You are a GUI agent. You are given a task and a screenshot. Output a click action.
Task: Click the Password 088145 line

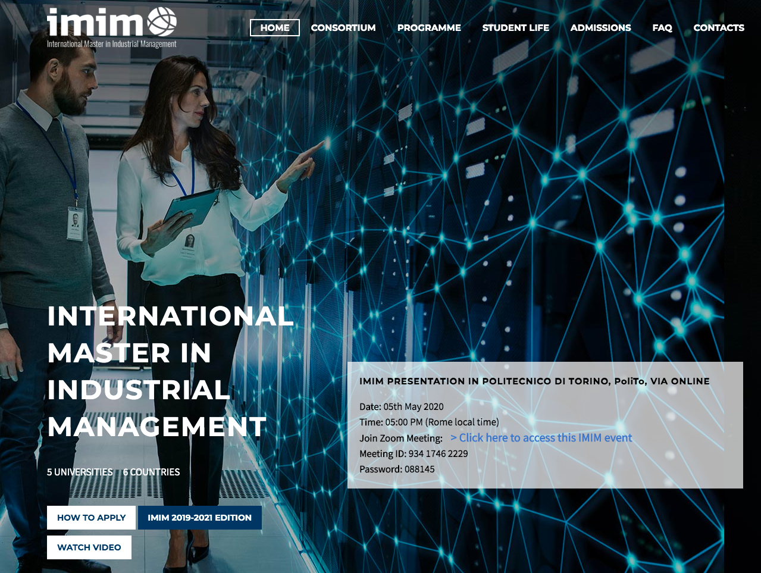(397, 469)
